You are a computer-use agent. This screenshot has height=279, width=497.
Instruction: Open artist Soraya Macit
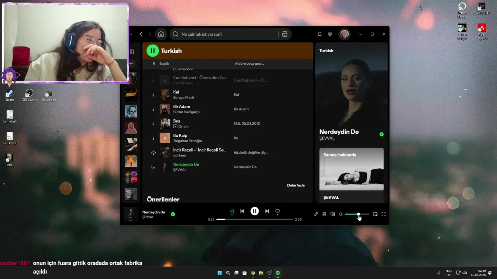184,97
